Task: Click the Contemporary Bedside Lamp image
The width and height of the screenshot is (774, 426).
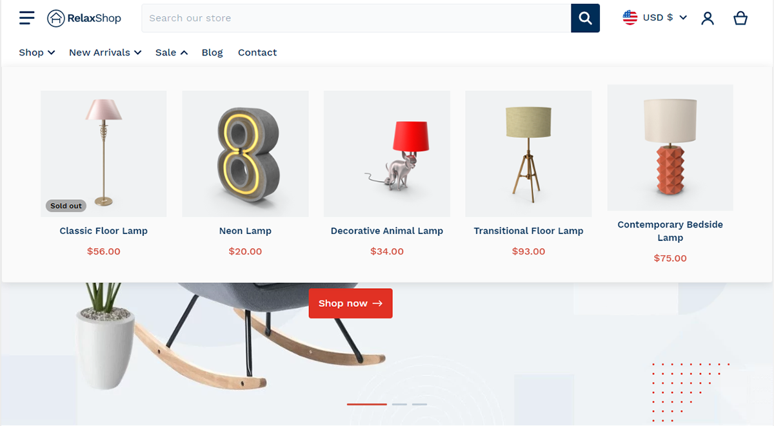Action: (670, 148)
